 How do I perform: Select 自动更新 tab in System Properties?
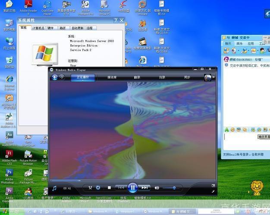[78, 28]
